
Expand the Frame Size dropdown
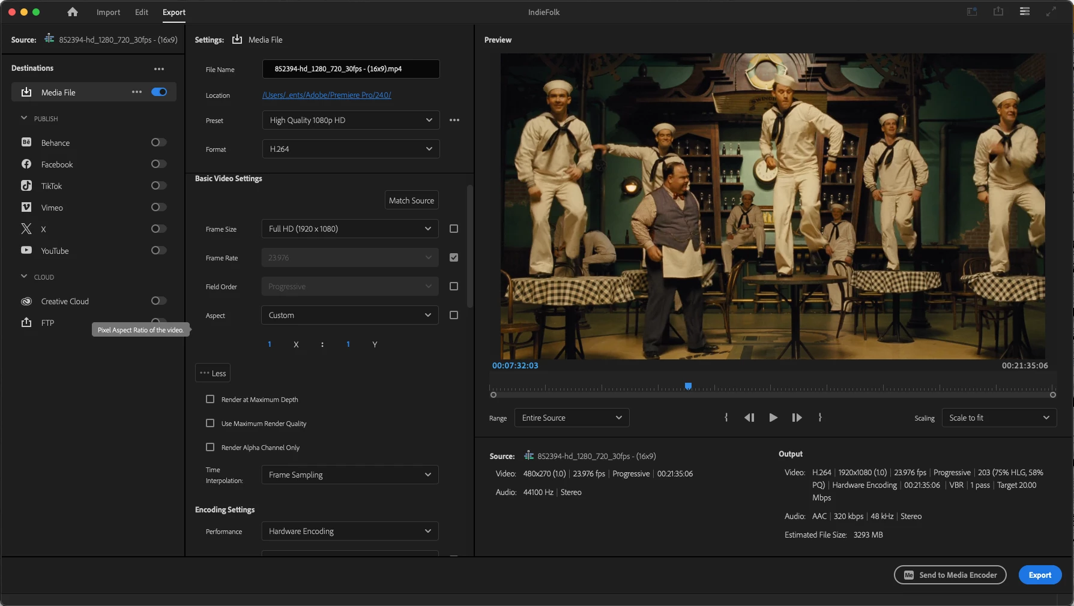click(350, 229)
